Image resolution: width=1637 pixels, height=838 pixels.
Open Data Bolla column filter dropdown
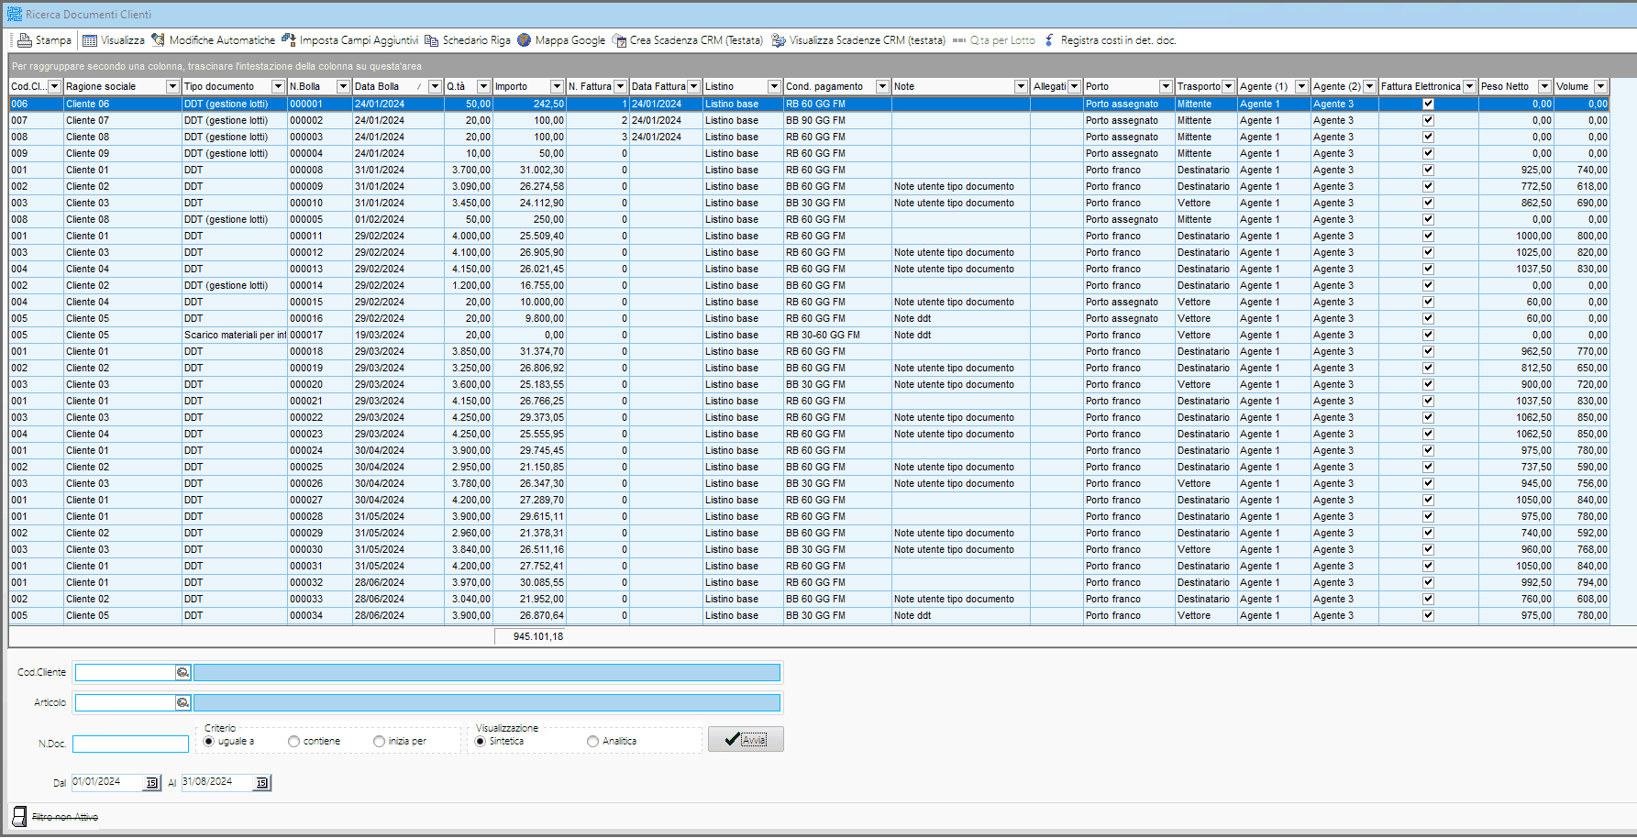436,86
